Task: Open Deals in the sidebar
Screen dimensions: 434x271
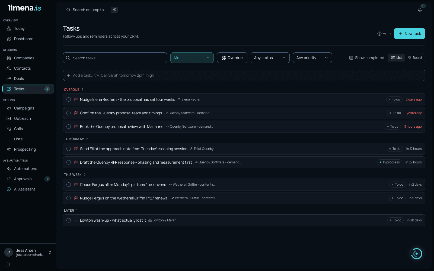Action: coord(28,79)
